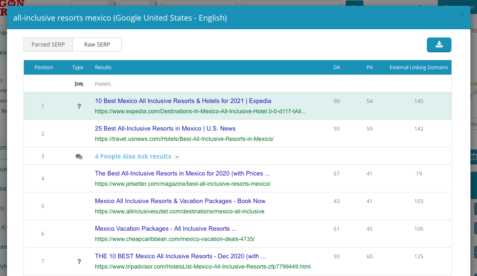Screen dimensions: 477x276
Task: Open the All Inclusive Outlet vacation packages link
Action: [180, 201]
